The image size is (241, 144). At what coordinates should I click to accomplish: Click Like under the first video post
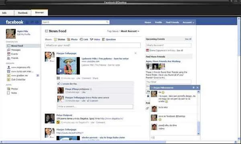point(78,78)
